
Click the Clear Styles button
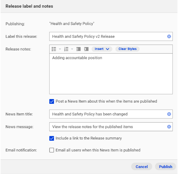(127, 49)
